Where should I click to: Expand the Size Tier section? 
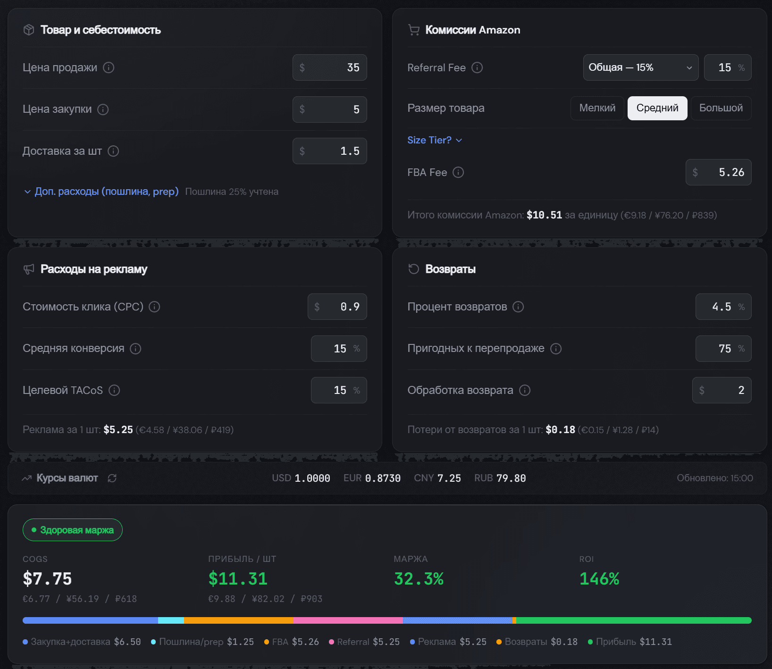[434, 140]
